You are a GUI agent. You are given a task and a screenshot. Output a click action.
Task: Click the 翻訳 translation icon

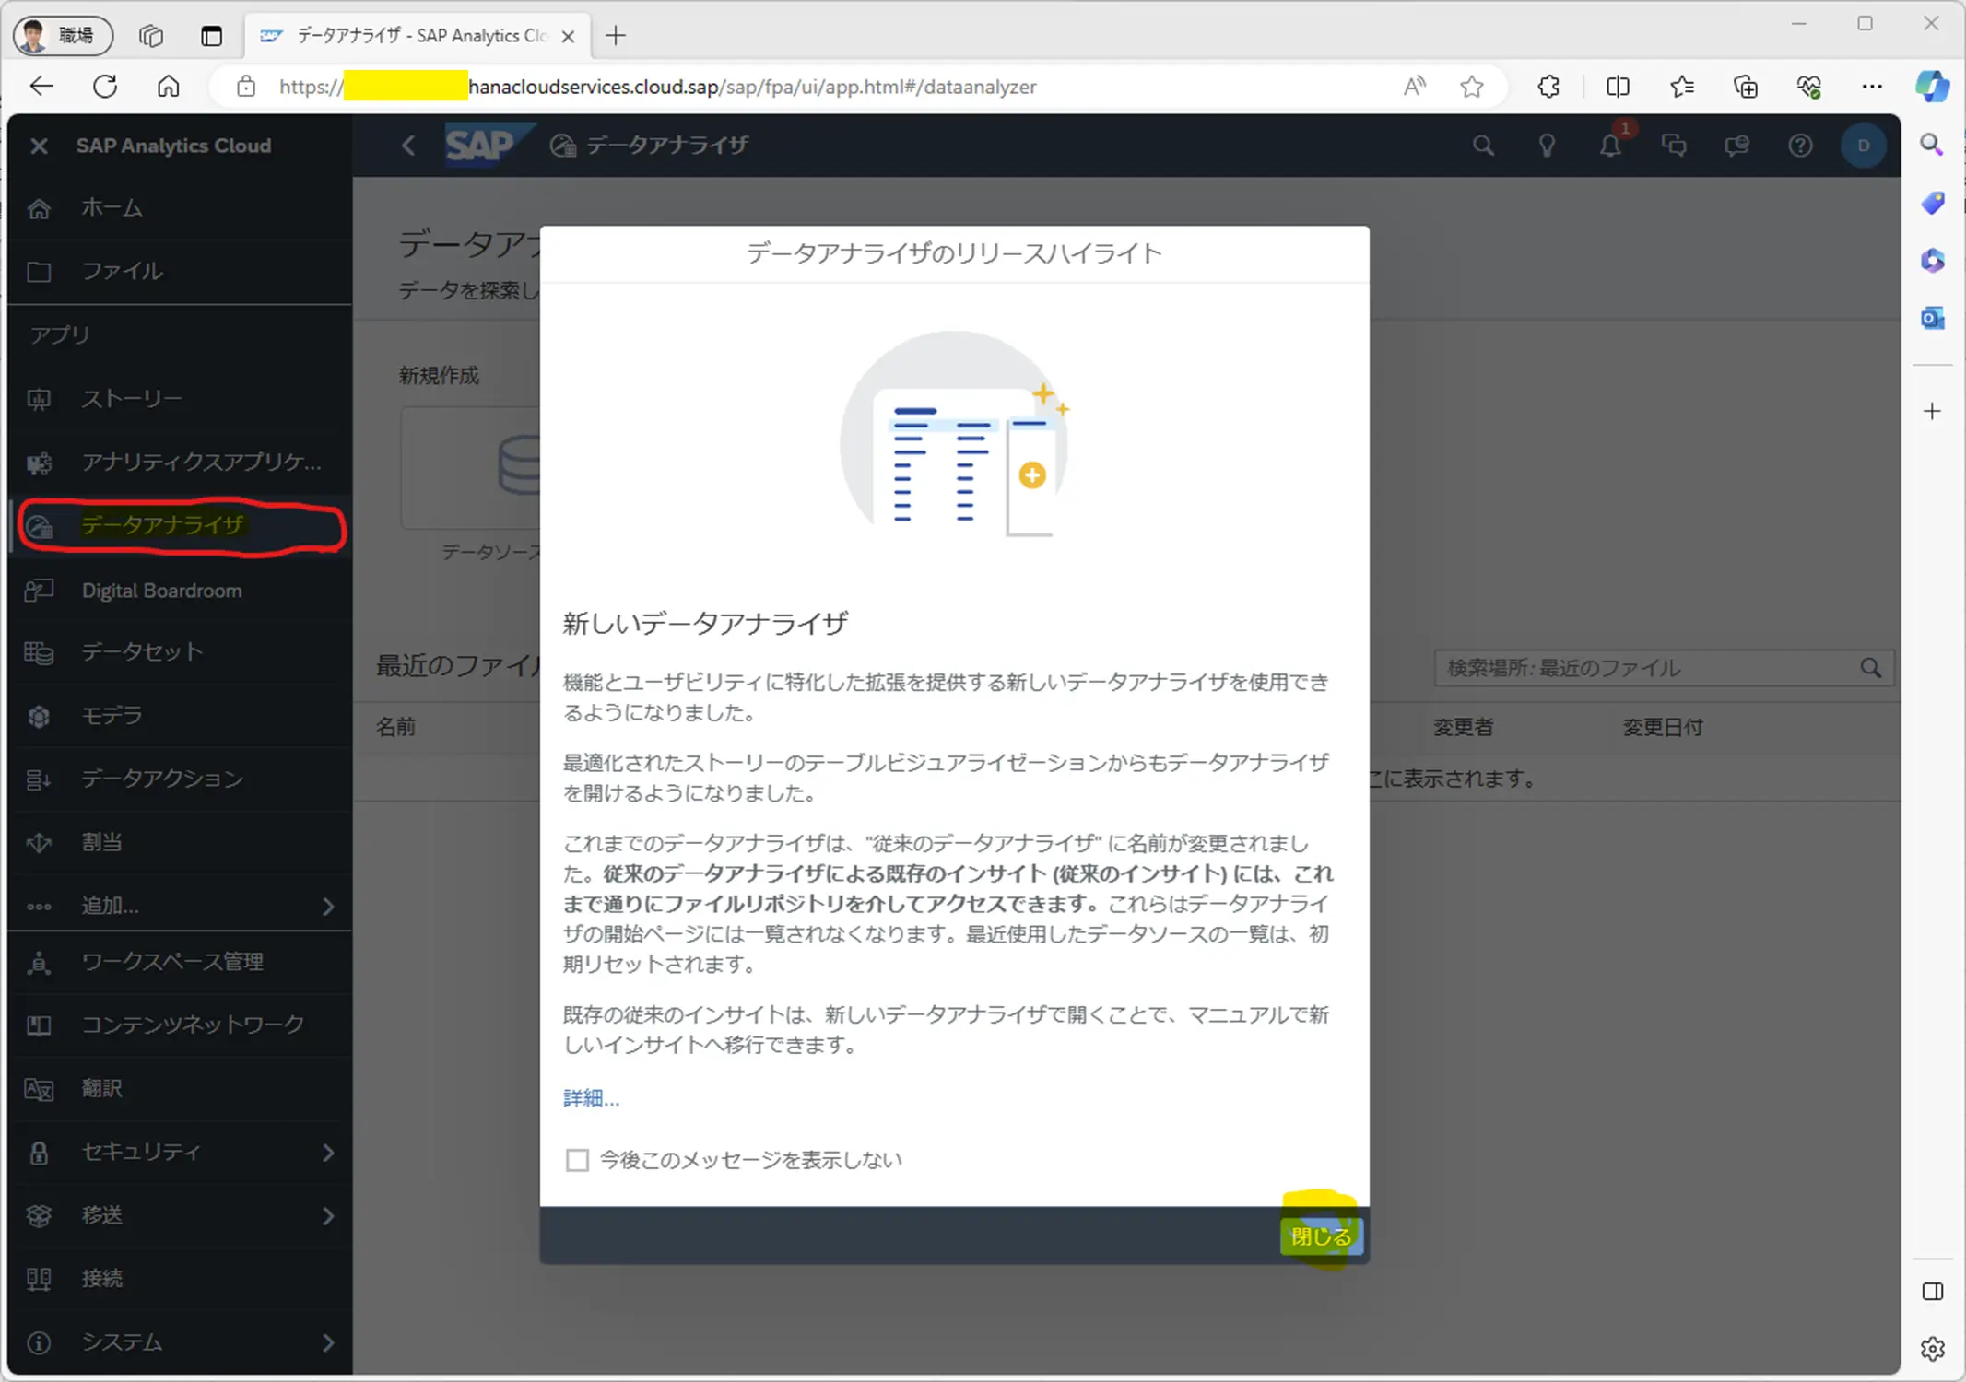(39, 1089)
